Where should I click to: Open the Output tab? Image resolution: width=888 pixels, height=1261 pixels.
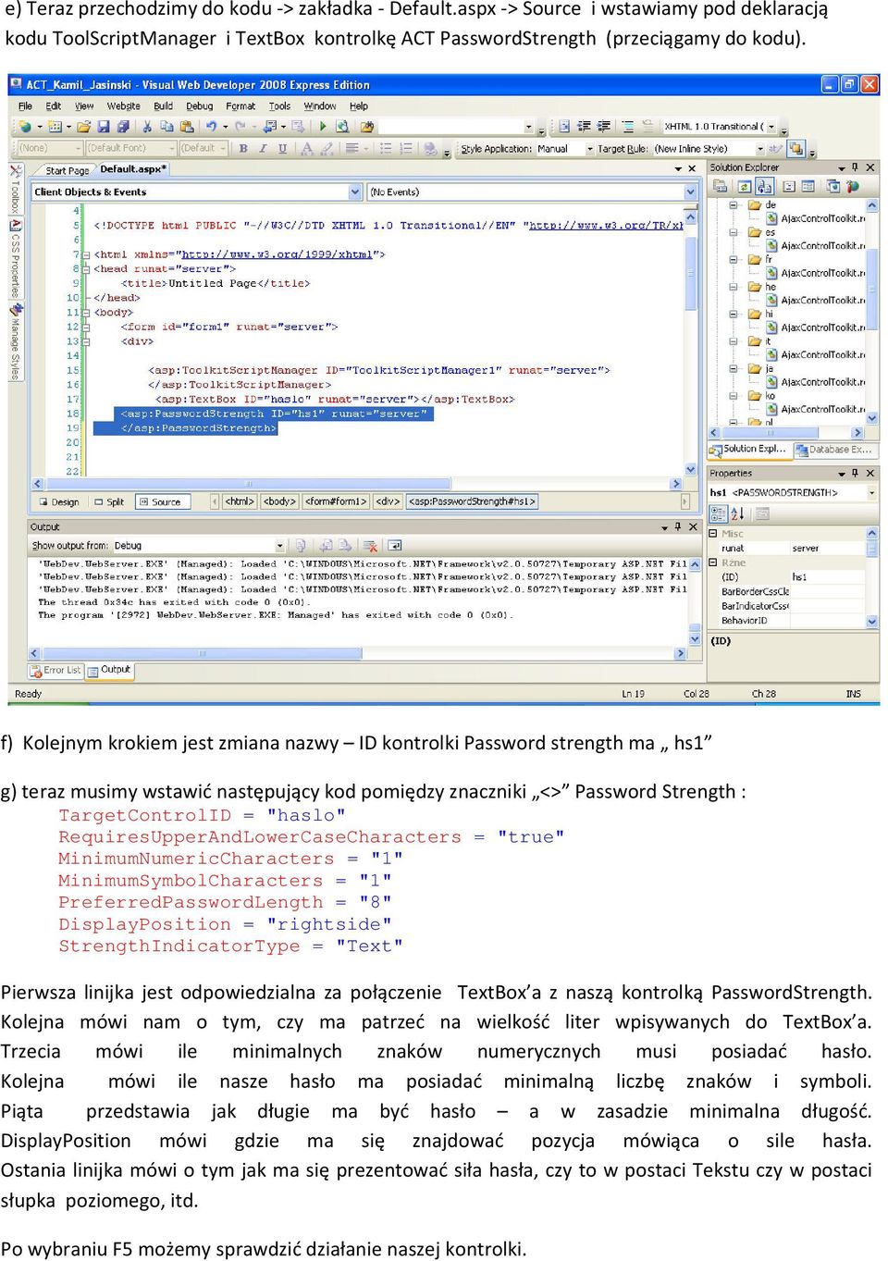110,670
